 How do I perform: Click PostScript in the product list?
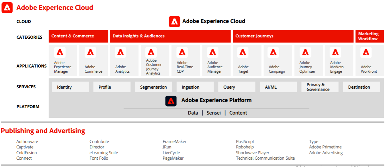click(245, 142)
